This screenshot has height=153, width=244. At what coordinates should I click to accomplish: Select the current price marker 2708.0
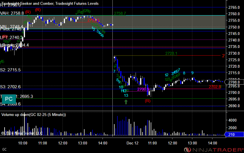234,82
